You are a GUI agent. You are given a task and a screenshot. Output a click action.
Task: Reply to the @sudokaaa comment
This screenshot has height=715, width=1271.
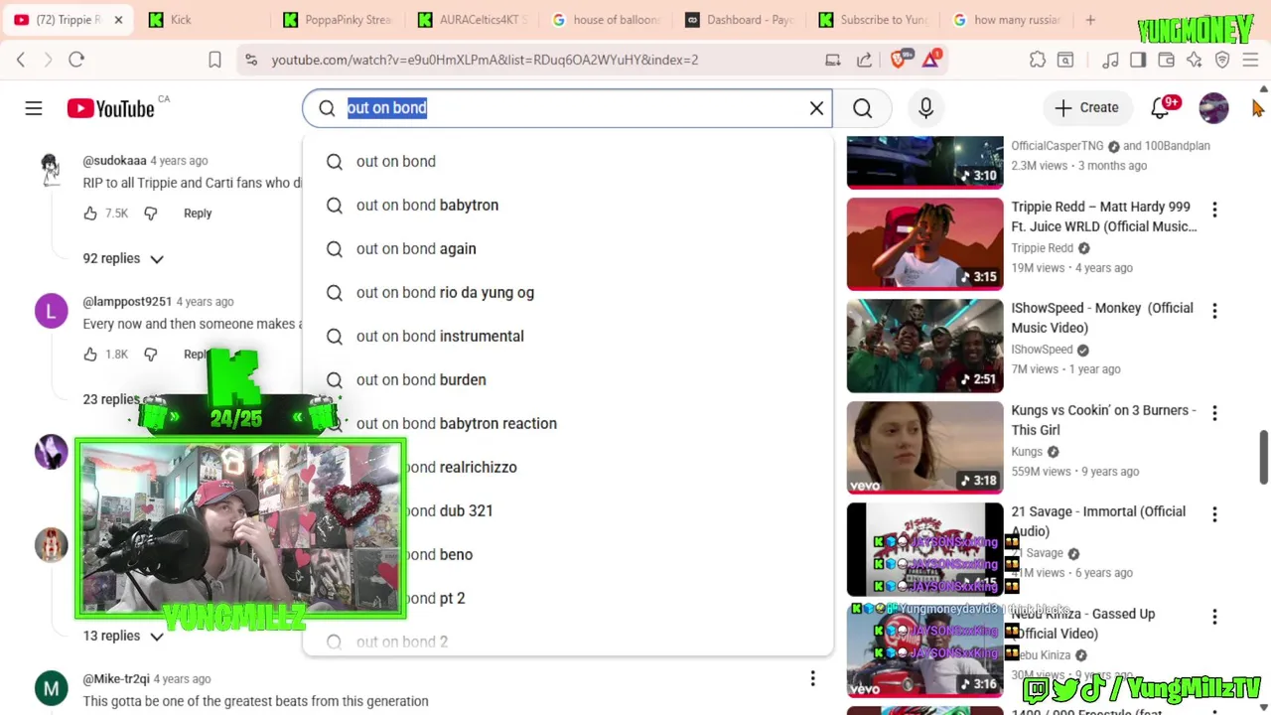coord(198,214)
